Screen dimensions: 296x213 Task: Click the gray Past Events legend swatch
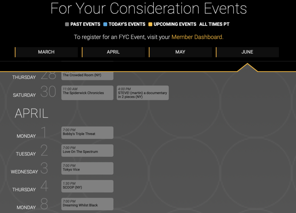pyautogui.click(x=67, y=24)
